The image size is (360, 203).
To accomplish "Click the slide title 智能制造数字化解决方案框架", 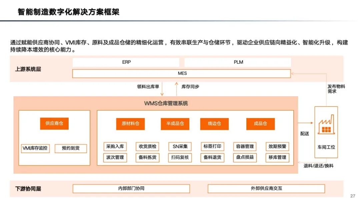I will [68, 12].
